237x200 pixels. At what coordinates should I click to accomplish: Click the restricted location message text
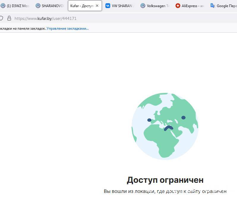click(x=165, y=191)
